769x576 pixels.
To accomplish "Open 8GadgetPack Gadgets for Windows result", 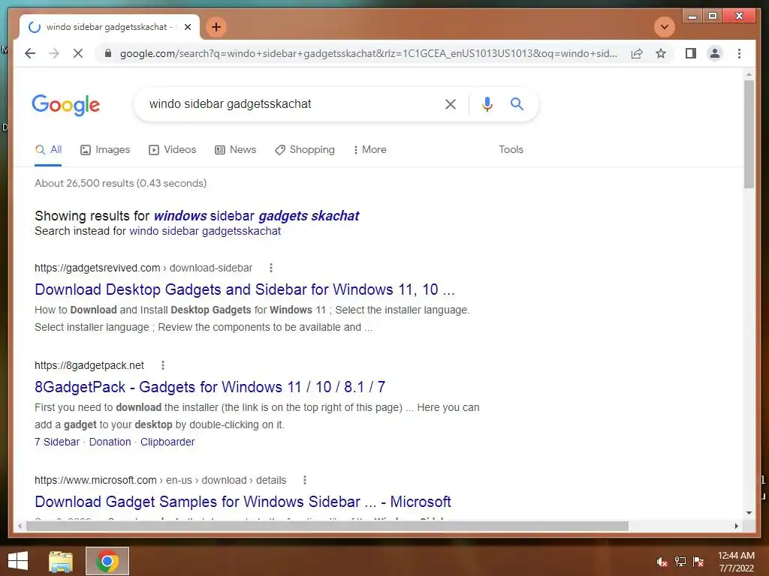I will tap(210, 387).
